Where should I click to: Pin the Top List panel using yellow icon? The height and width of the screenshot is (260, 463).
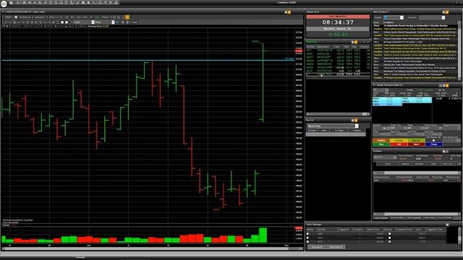(356, 121)
